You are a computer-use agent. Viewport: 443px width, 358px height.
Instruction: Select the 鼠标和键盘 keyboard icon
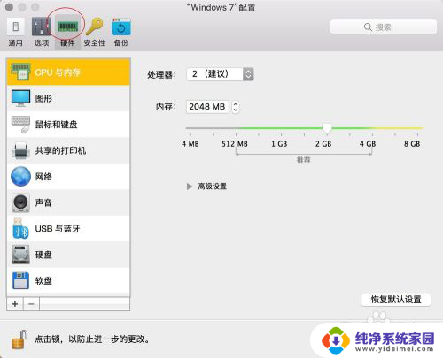point(20,124)
